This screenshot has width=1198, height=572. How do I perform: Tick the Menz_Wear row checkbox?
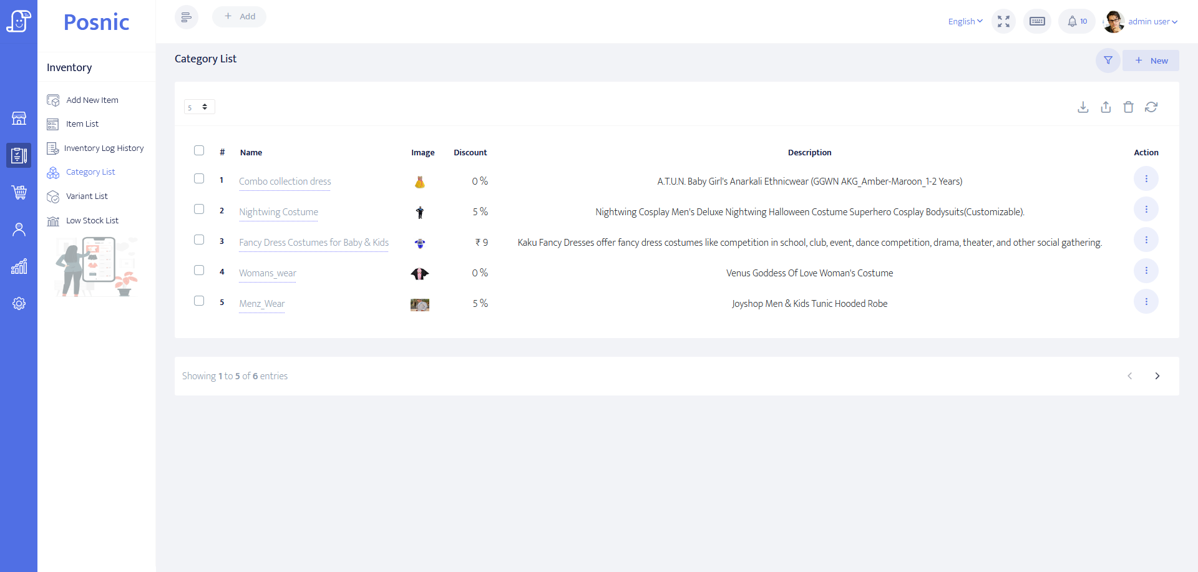tap(199, 301)
